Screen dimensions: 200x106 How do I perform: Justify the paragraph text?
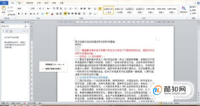click(x=76, y=13)
